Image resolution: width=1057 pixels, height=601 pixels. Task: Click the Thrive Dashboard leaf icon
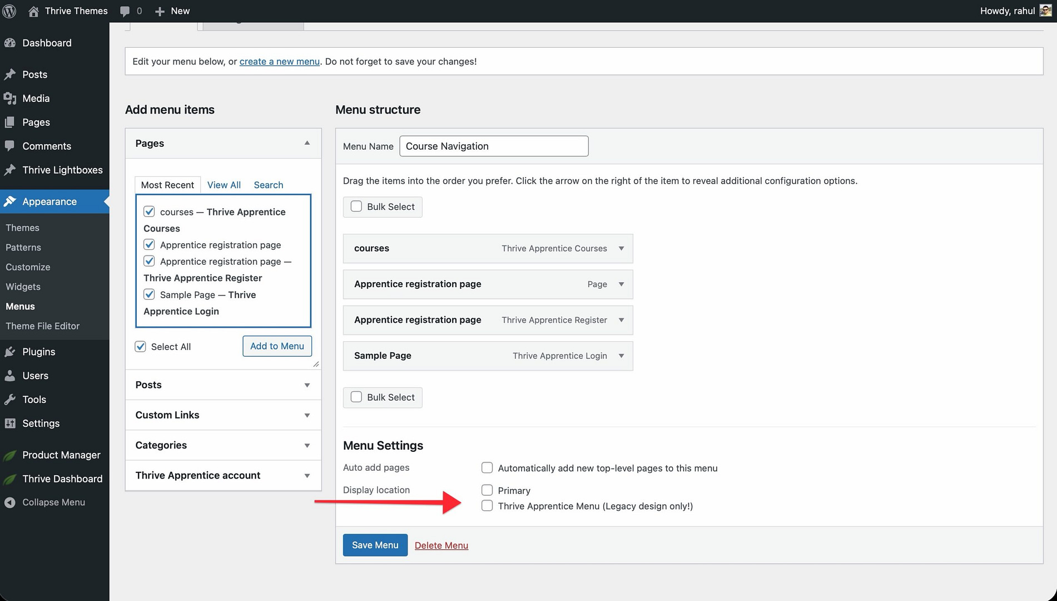[9, 479]
